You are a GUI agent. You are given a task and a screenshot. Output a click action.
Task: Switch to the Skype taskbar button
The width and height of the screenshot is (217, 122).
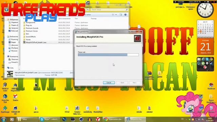pos(49,119)
